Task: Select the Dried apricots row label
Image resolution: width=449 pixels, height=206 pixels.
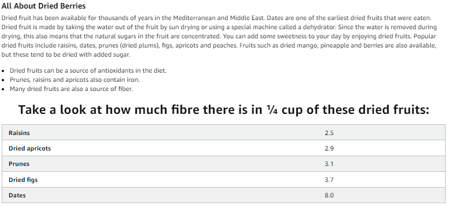Action: click(x=30, y=149)
